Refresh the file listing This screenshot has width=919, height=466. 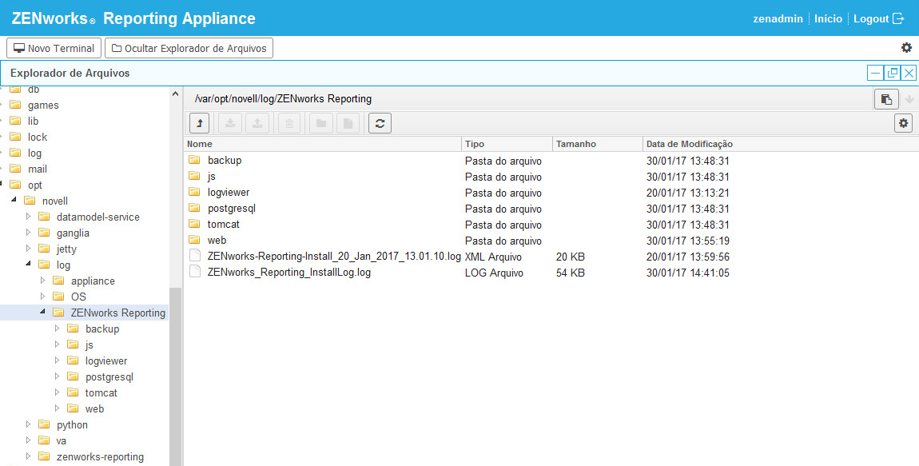(x=380, y=123)
